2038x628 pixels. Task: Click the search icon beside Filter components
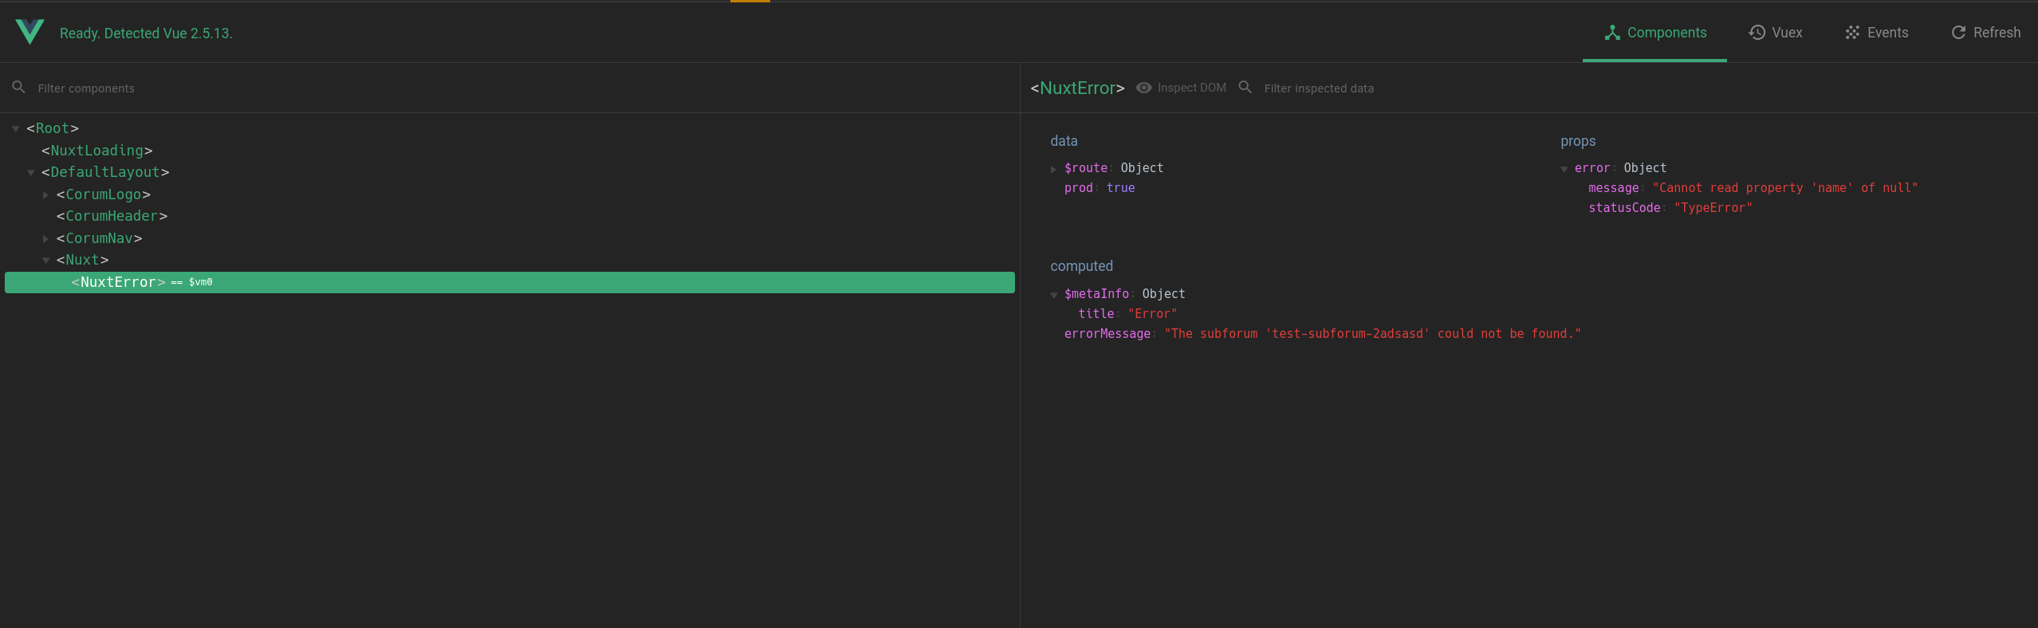pos(19,87)
